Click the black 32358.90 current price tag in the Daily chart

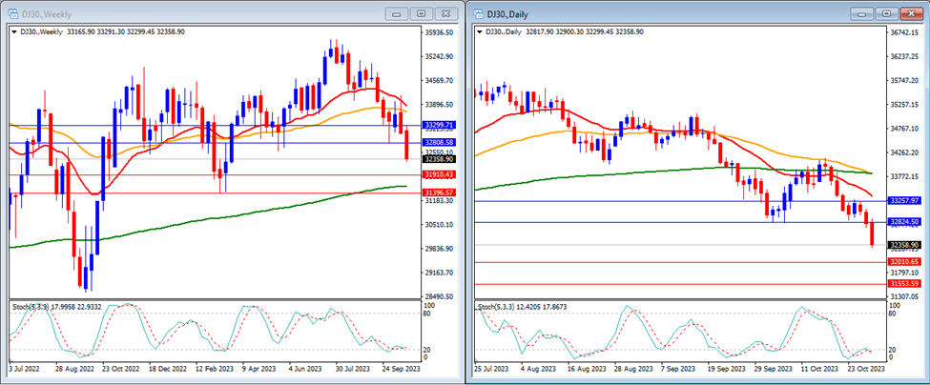[x=904, y=245]
